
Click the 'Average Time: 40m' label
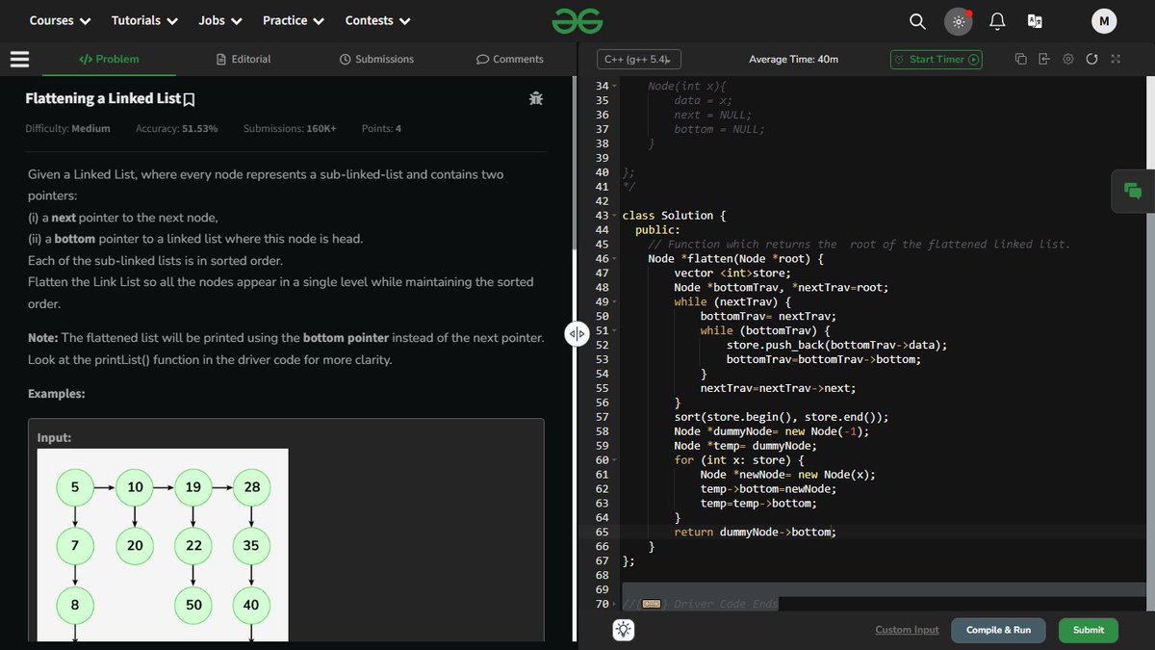(793, 60)
